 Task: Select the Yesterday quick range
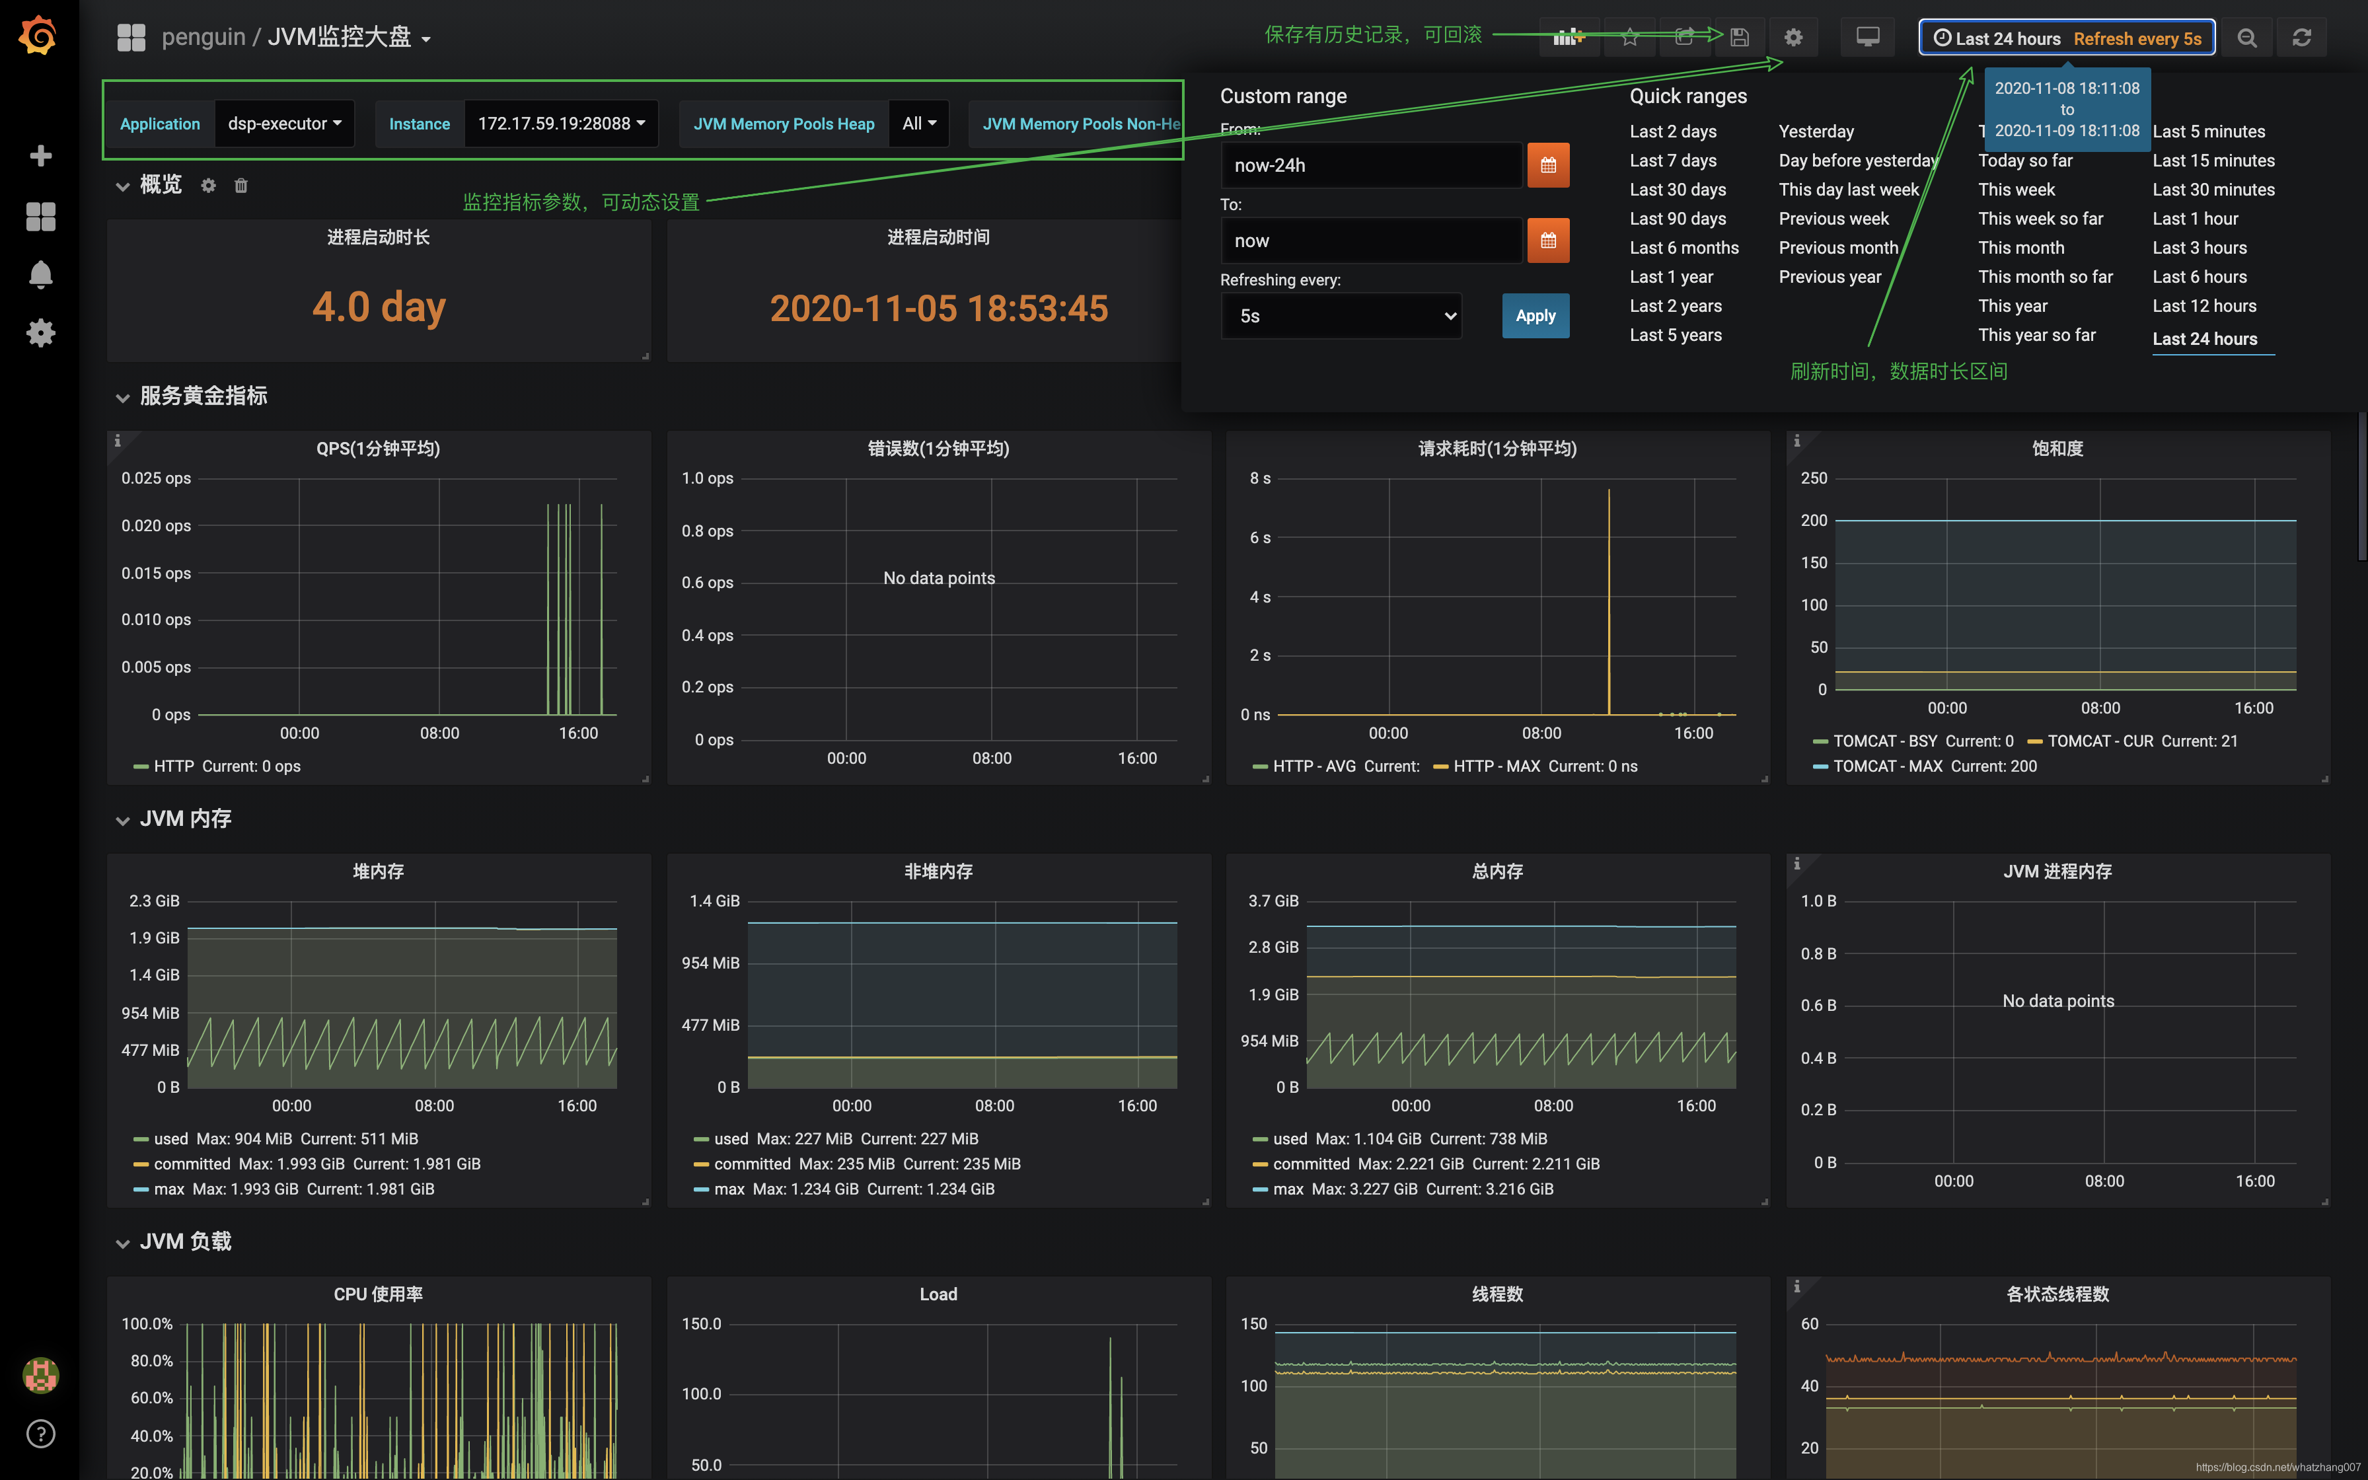pyautogui.click(x=1815, y=131)
